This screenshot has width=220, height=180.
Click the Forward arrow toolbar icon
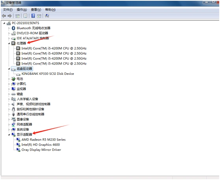point(9,16)
